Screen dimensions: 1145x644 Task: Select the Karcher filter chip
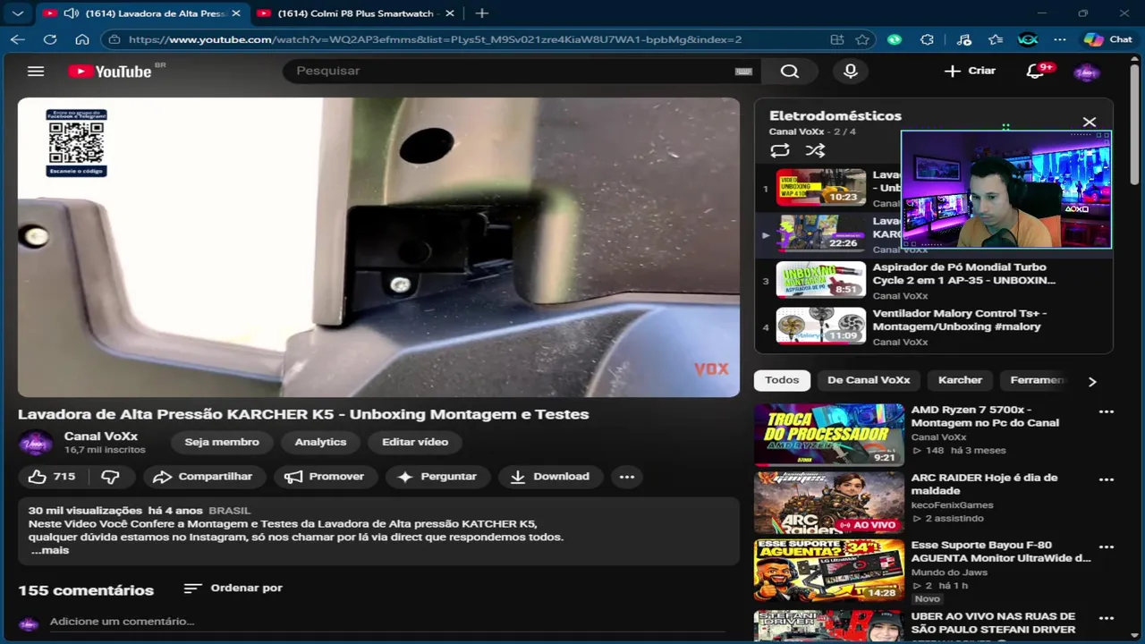coord(960,380)
